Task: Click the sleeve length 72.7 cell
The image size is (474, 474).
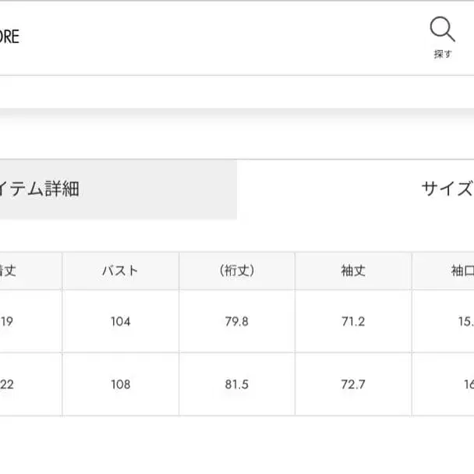Action: pyautogui.click(x=352, y=384)
